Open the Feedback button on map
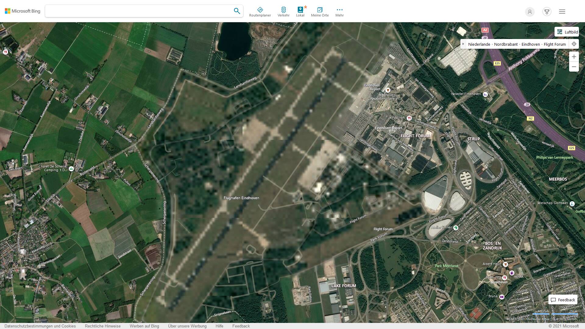Screen dimensions: 585x329 (x=563, y=300)
